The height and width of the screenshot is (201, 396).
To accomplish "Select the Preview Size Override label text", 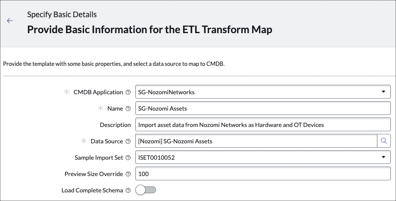I will (x=94, y=174).
